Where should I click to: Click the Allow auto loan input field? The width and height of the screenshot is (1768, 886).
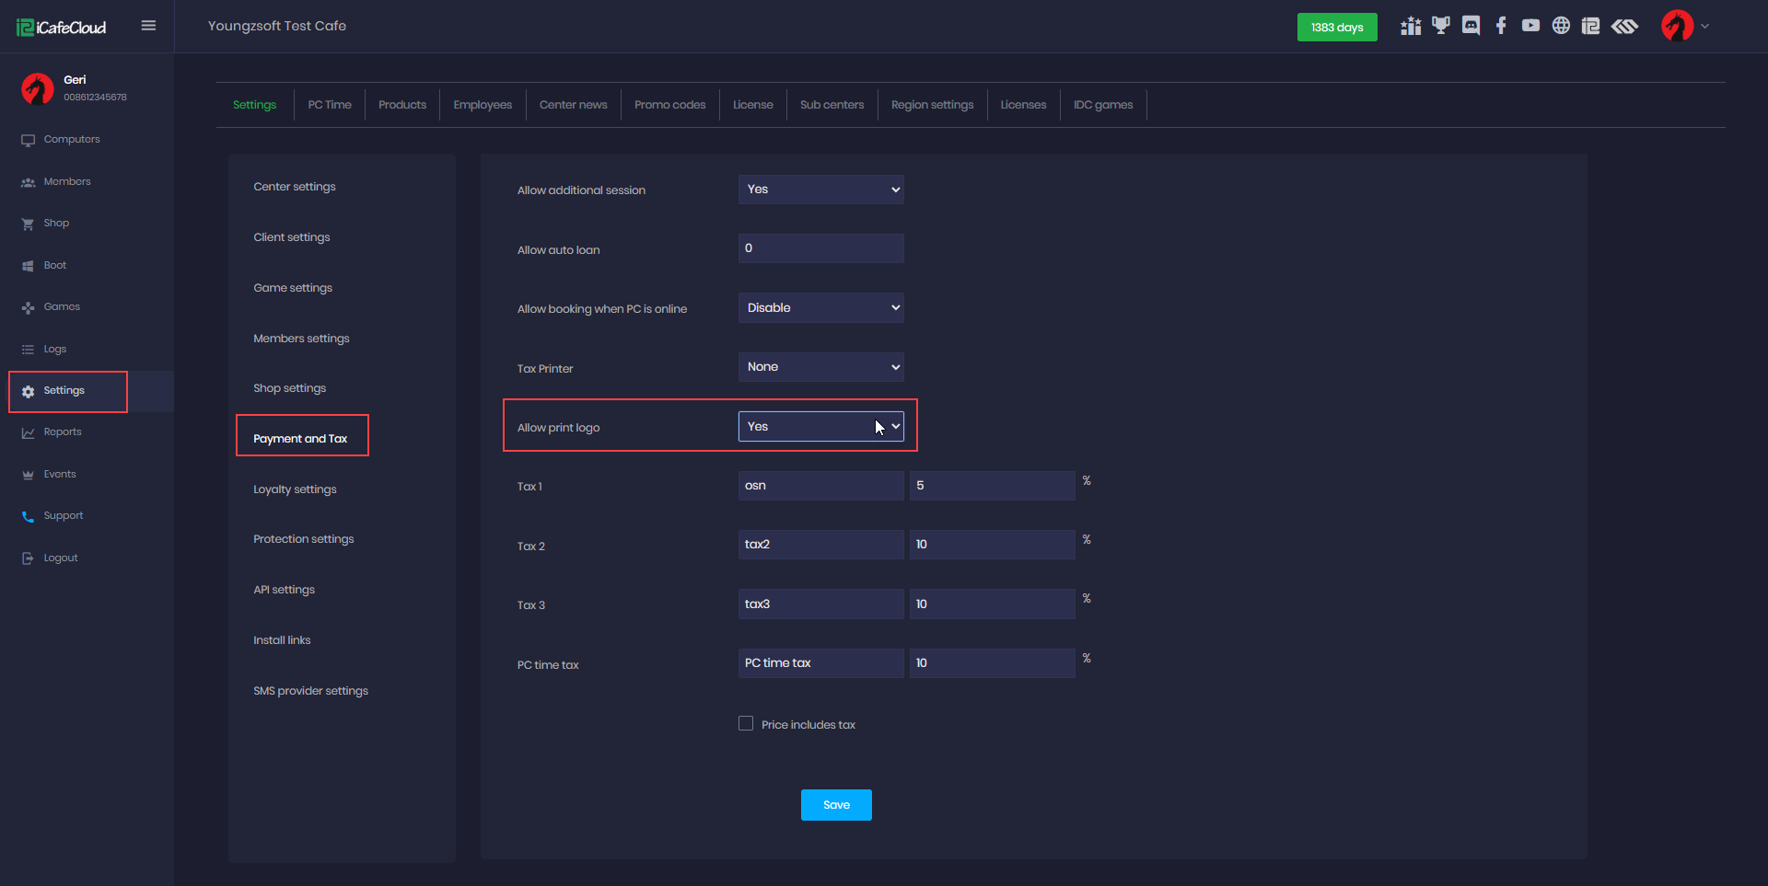click(820, 248)
